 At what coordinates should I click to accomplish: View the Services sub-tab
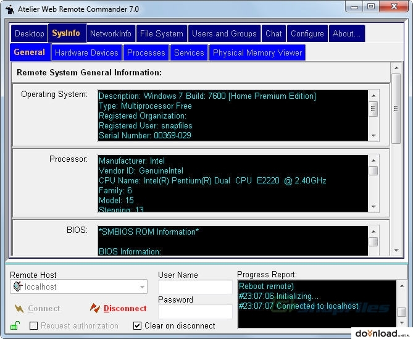[x=189, y=52]
